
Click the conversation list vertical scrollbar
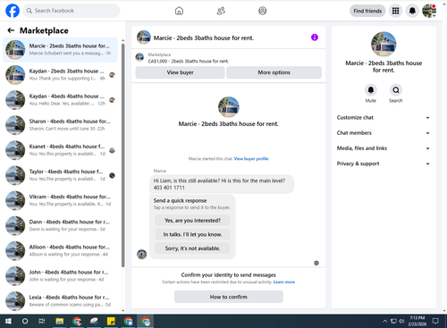coord(123,155)
